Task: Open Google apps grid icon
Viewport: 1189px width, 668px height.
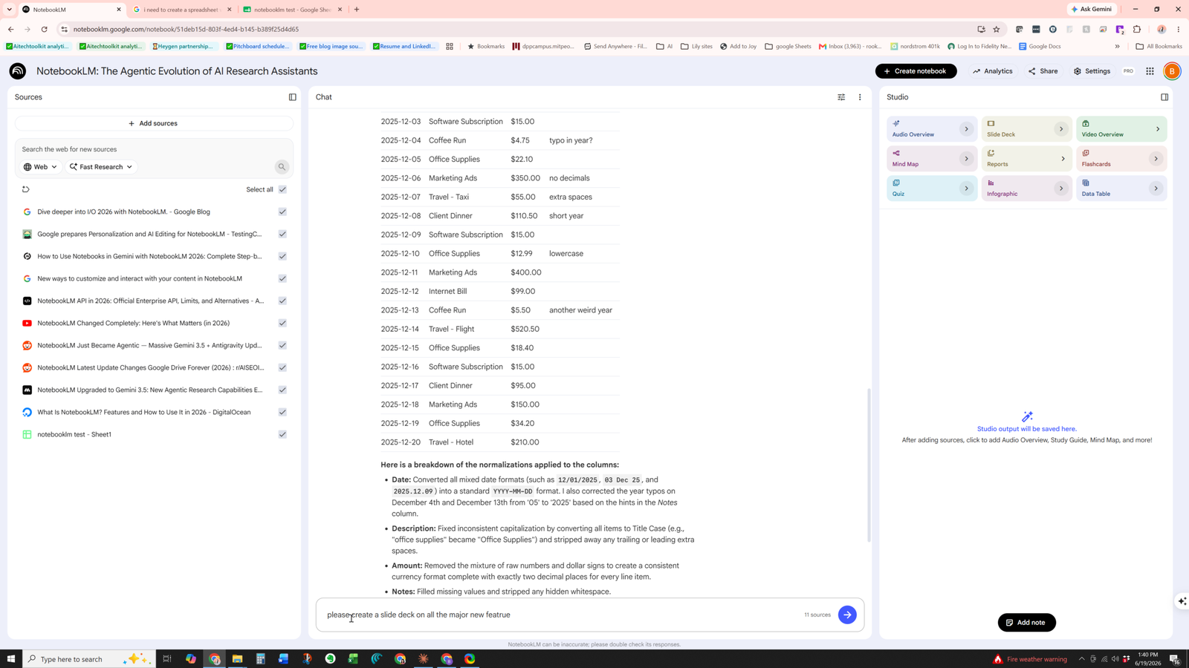Action: point(1150,71)
